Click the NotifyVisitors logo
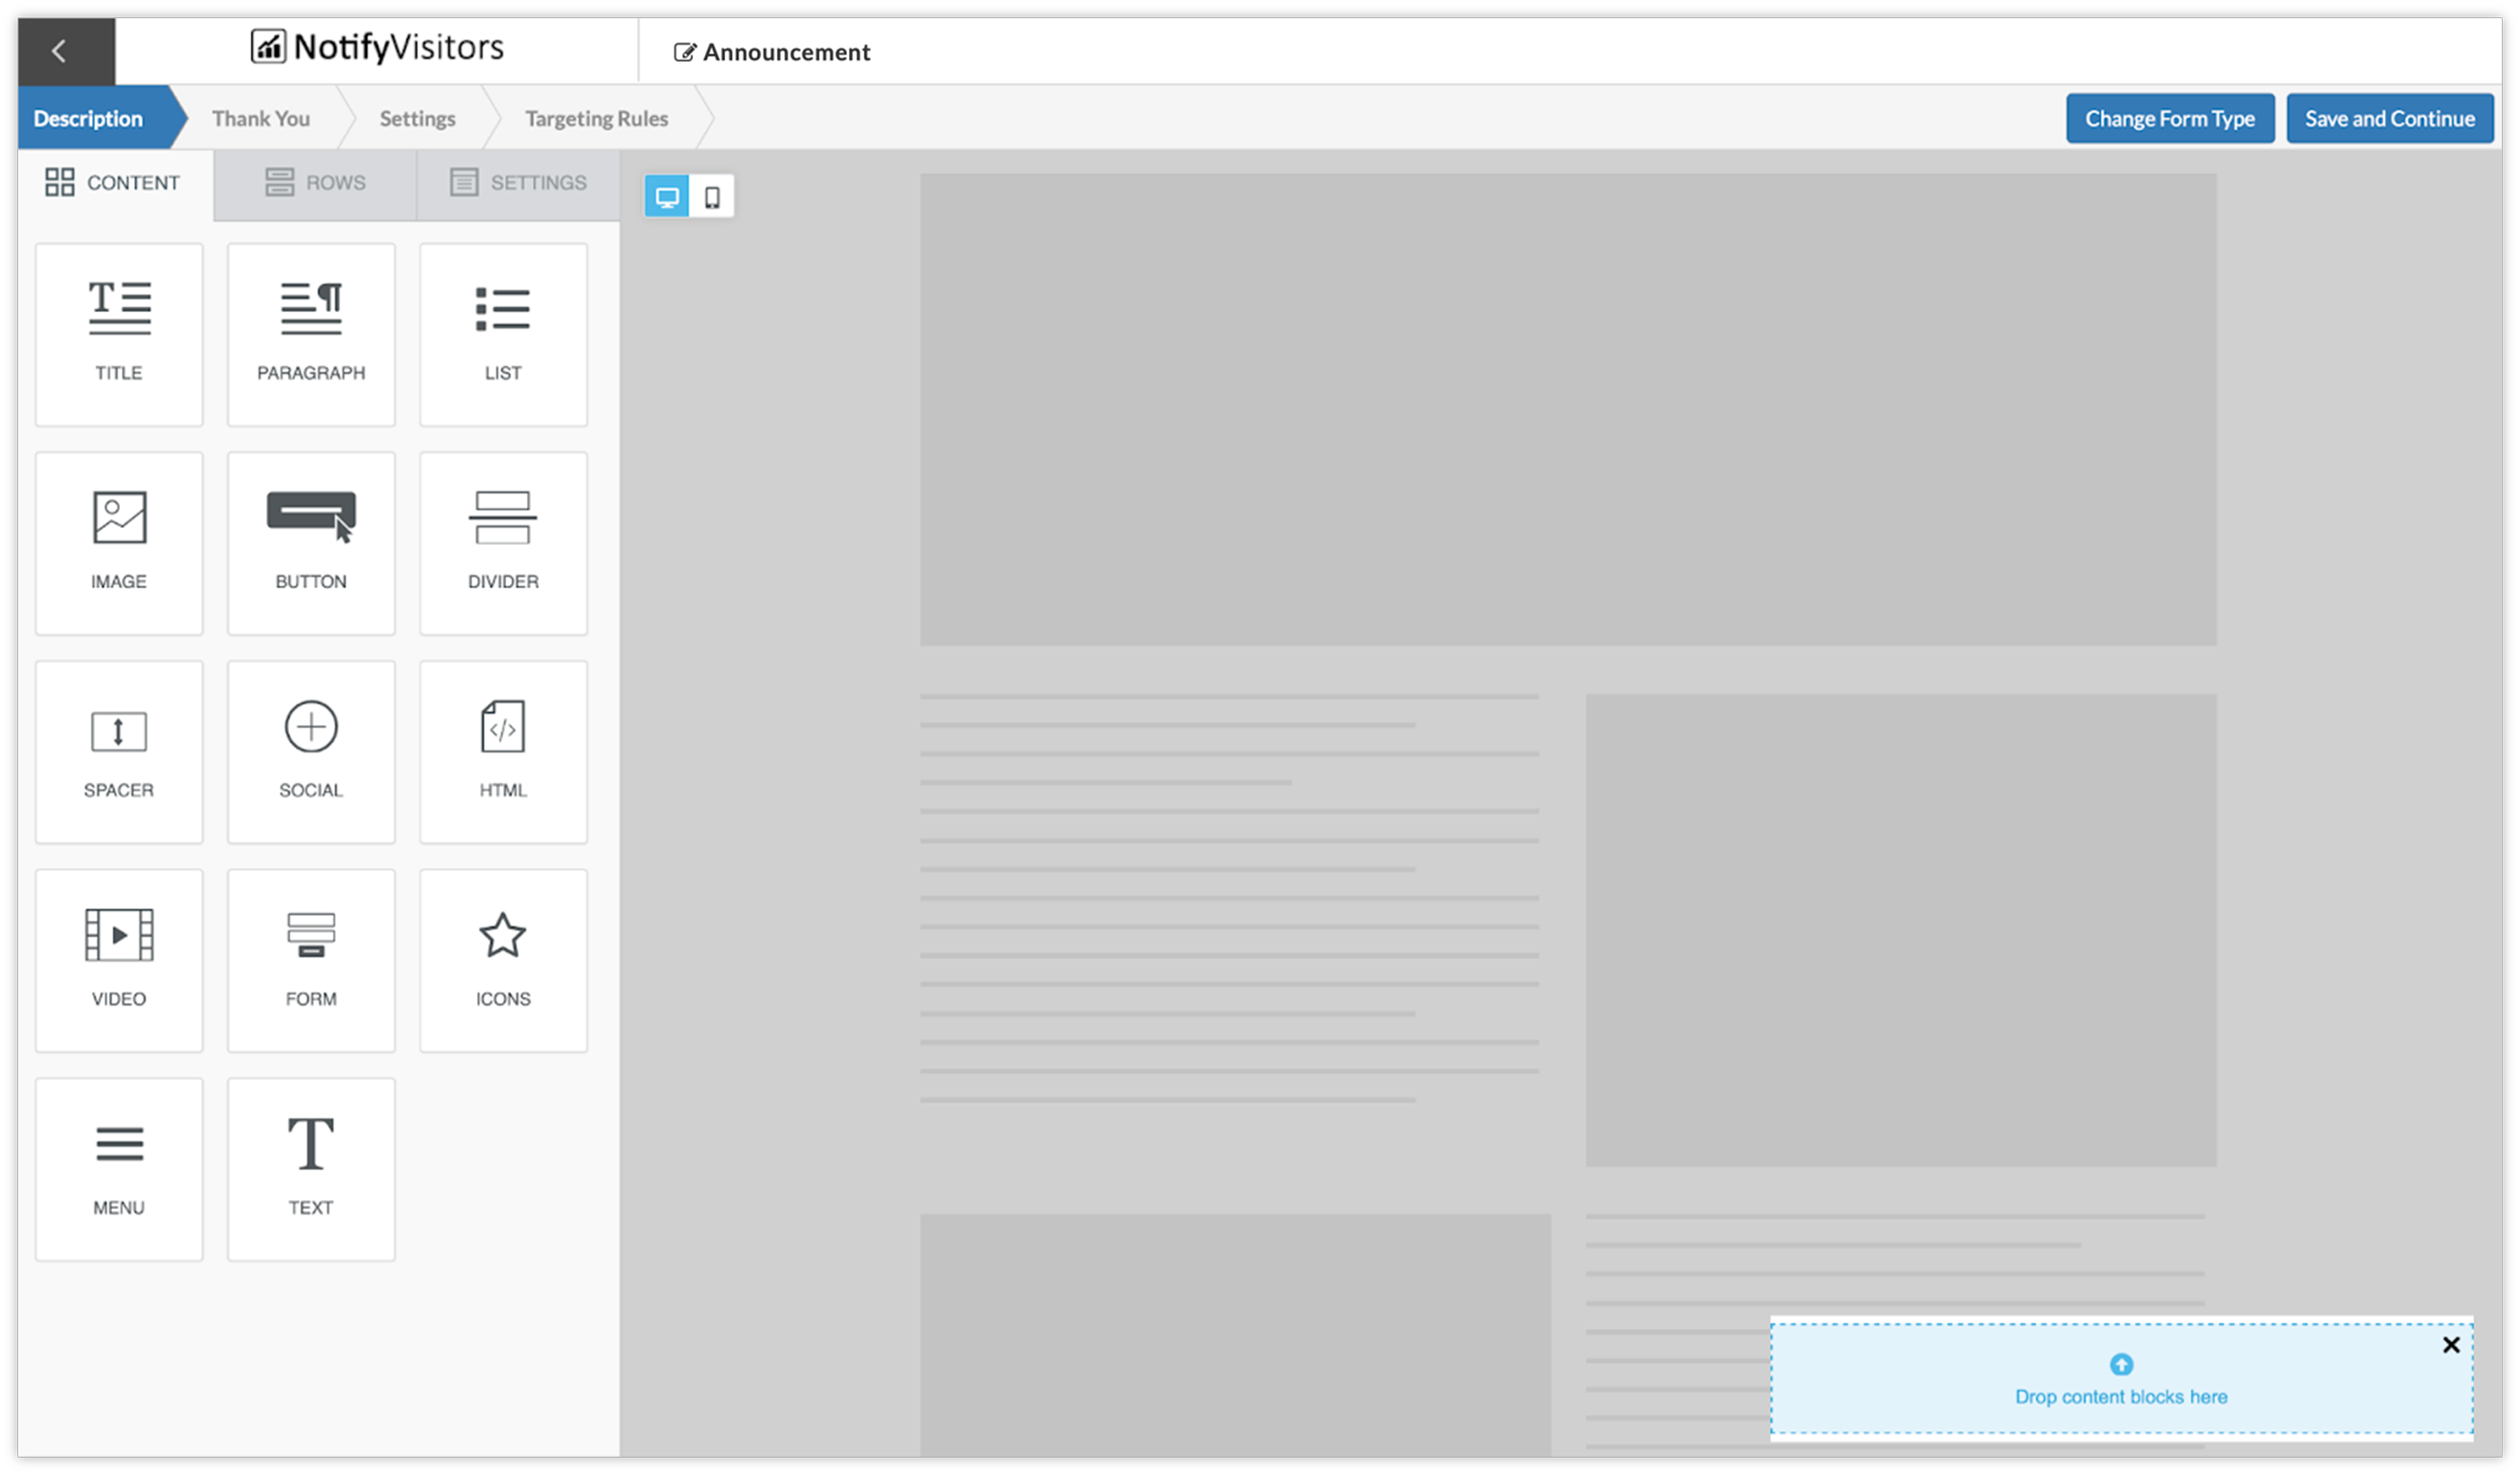The height and width of the screenshot is (1475, 2520). pos(377,47)
